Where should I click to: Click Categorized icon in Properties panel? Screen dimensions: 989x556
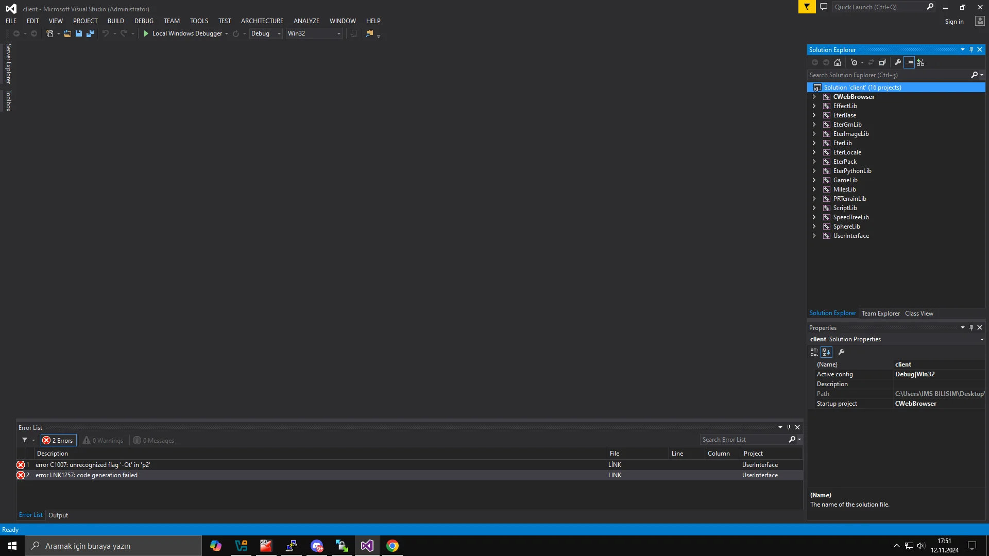pos(814,352)
